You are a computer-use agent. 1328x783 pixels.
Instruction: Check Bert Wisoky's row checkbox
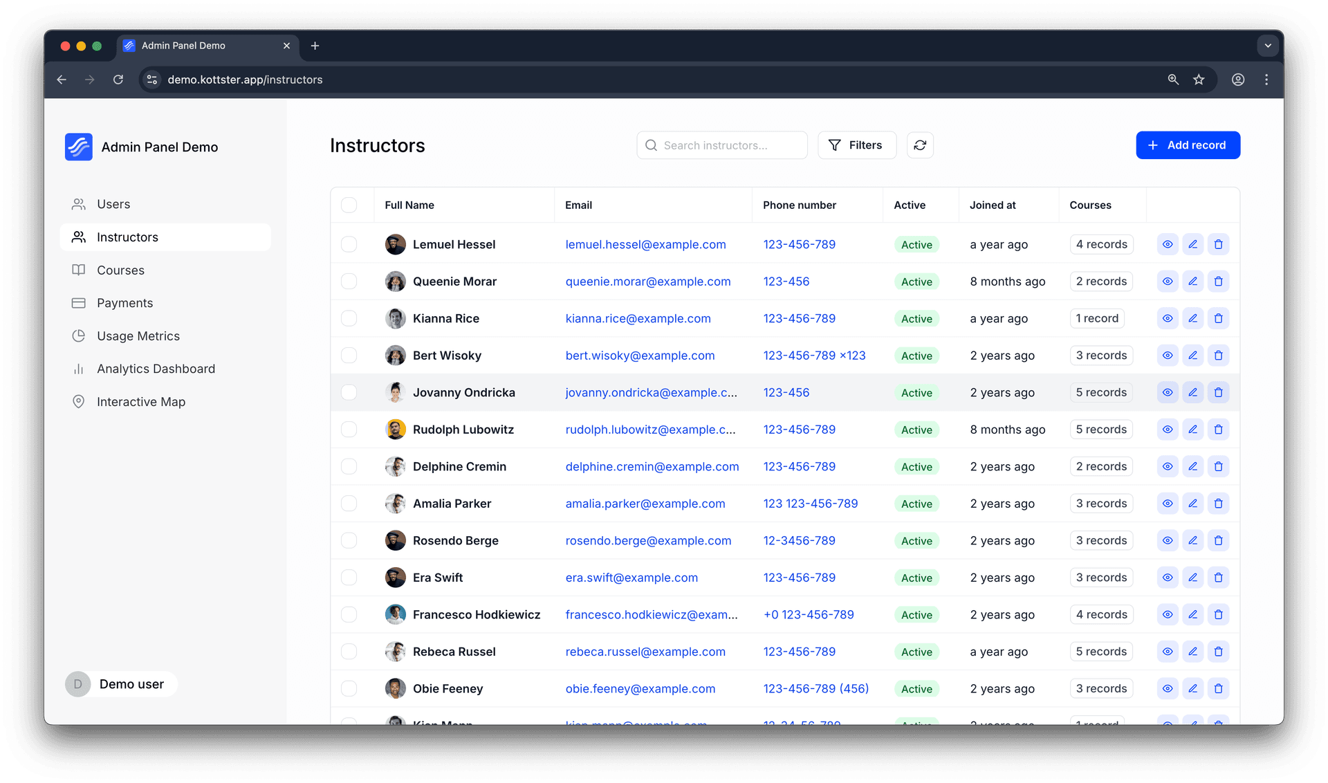[x=349, y=356]
